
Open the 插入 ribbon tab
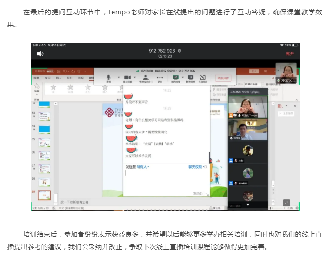point(59,78)
